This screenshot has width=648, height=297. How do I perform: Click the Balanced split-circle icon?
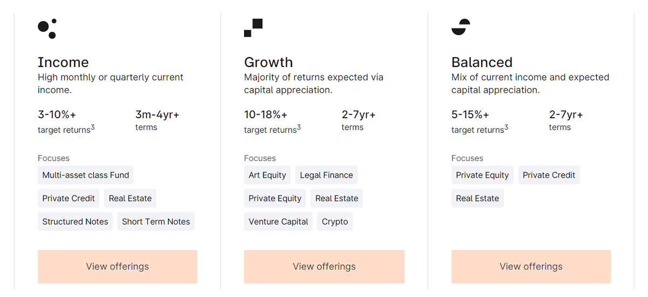point(461,27)
